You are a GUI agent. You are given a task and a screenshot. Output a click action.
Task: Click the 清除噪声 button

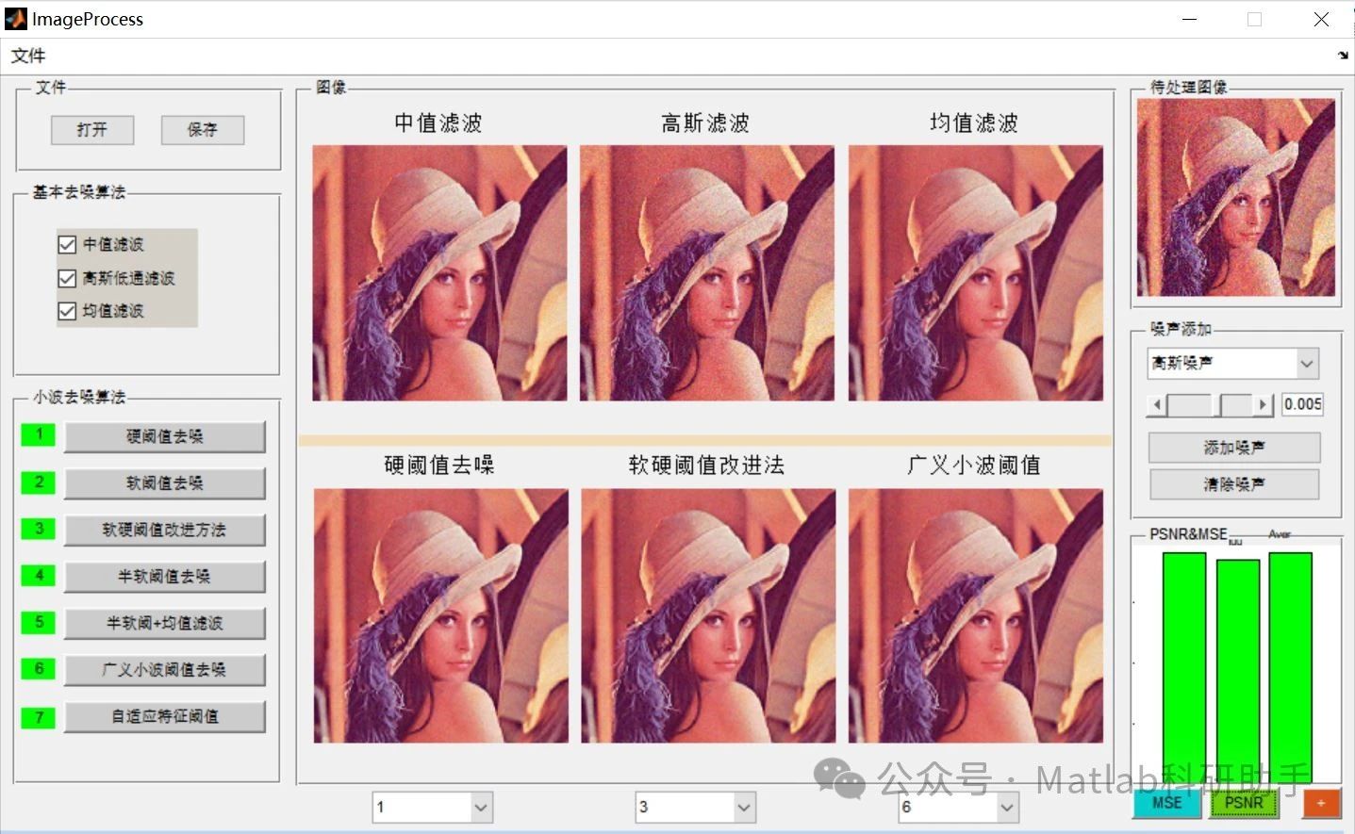click(1234, 484)
